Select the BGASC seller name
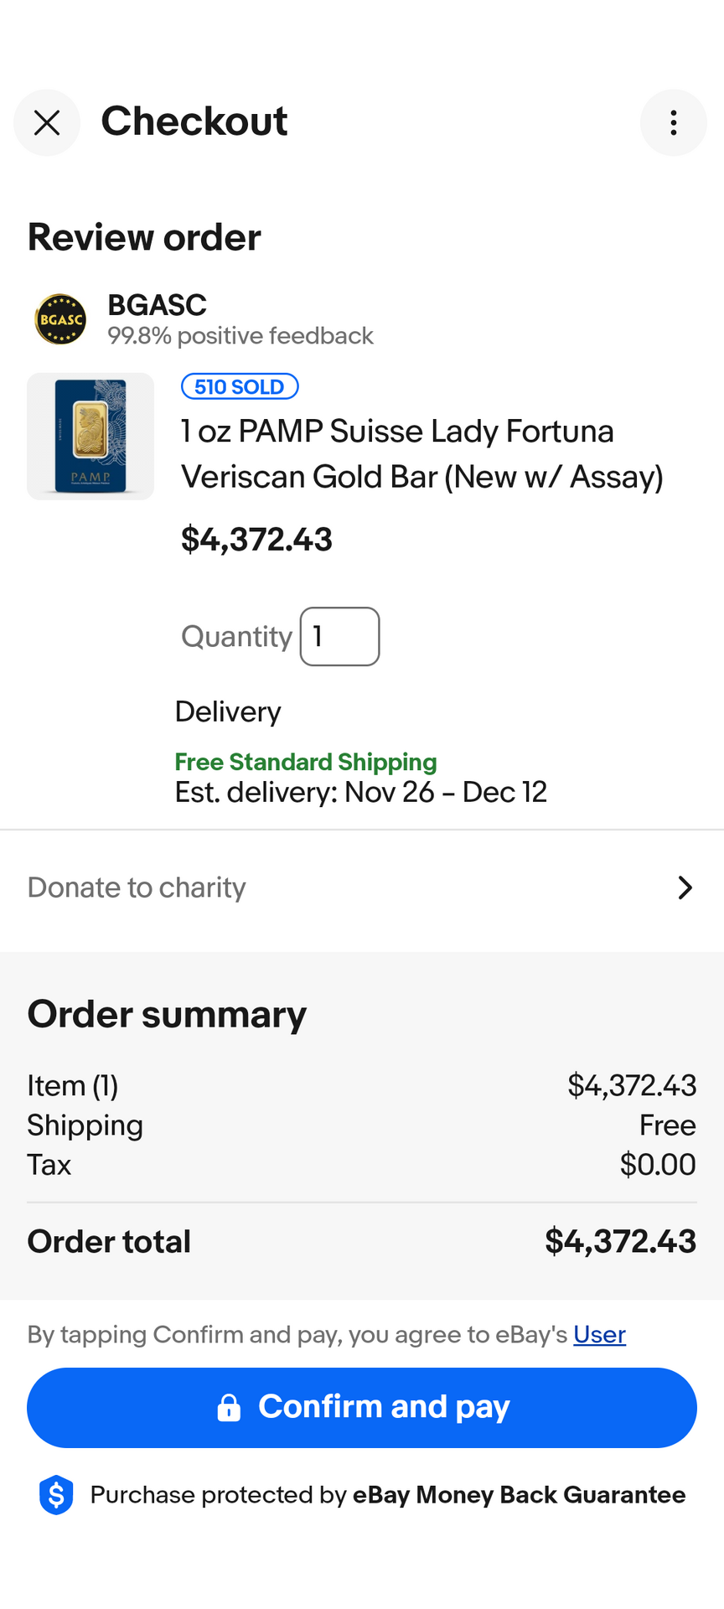Viewport: 724px width, 1609px height. point(157,305)
